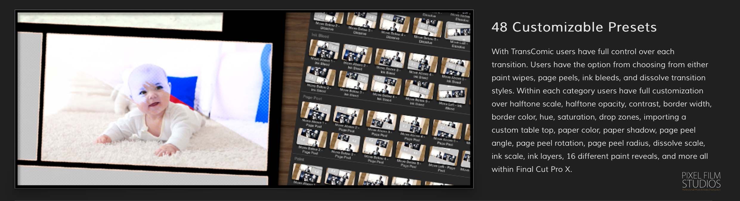The height and width of the screenshot is (201, 740).
Task: Select the Move Below 2 - Dissolve preset
Action: [328, 18]
